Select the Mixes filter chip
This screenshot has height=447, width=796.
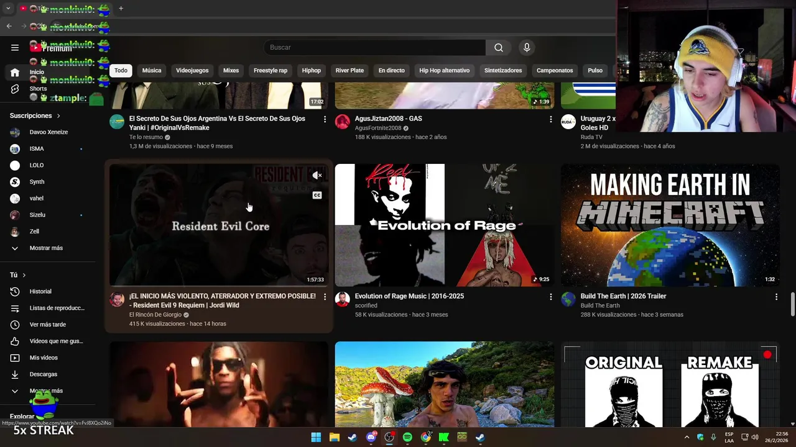(x=231, y=70)
